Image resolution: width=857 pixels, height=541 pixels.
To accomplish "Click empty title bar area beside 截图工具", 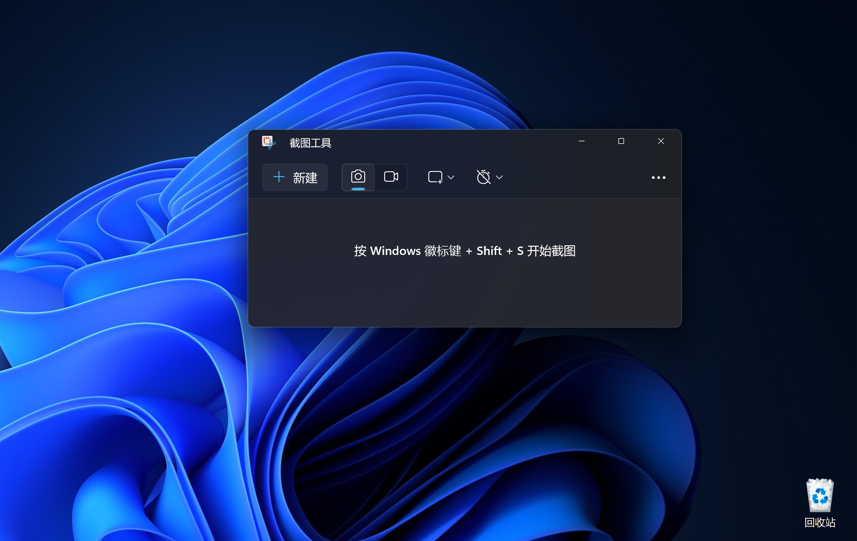I will [x=445, y=142].
